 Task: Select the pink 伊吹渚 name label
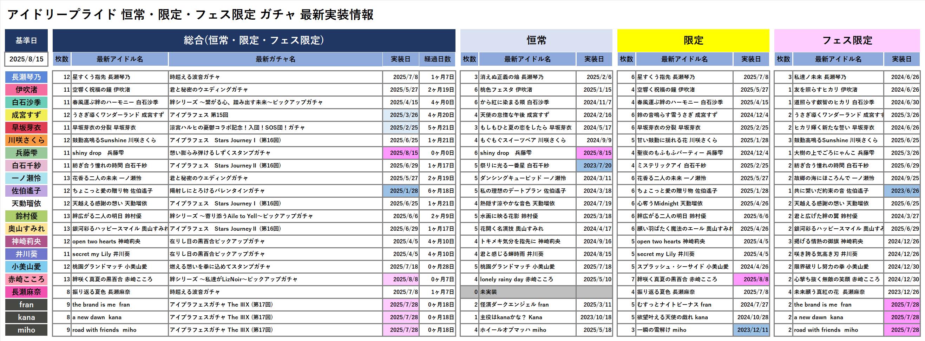click(x=26, y=90)
